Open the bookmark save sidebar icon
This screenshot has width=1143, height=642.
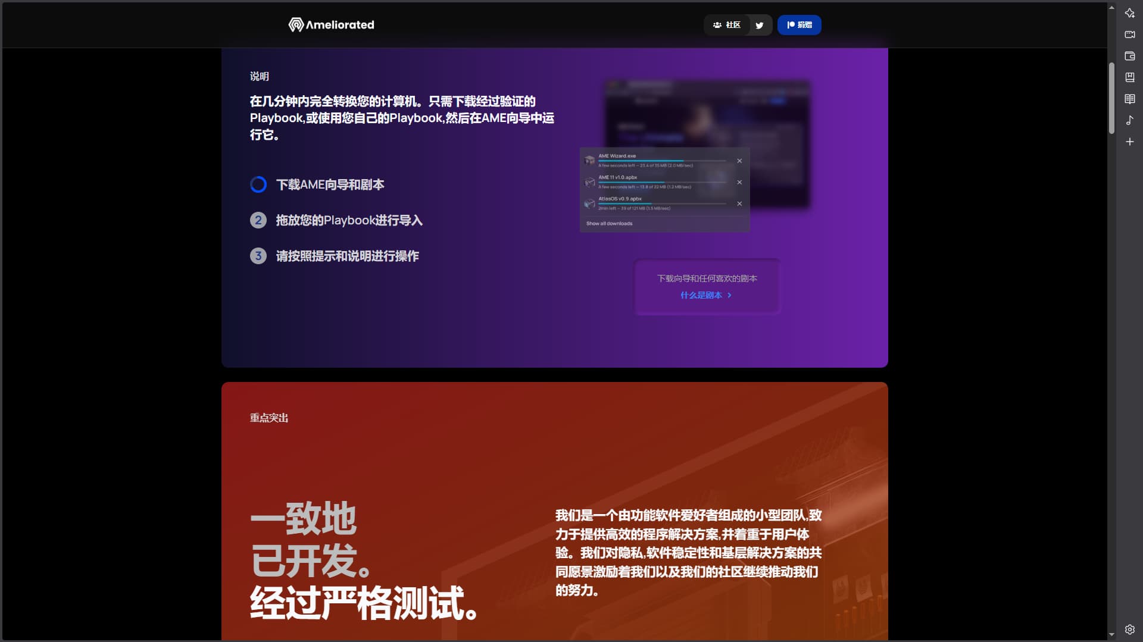pyautogui.click(x=1129, y=77)
